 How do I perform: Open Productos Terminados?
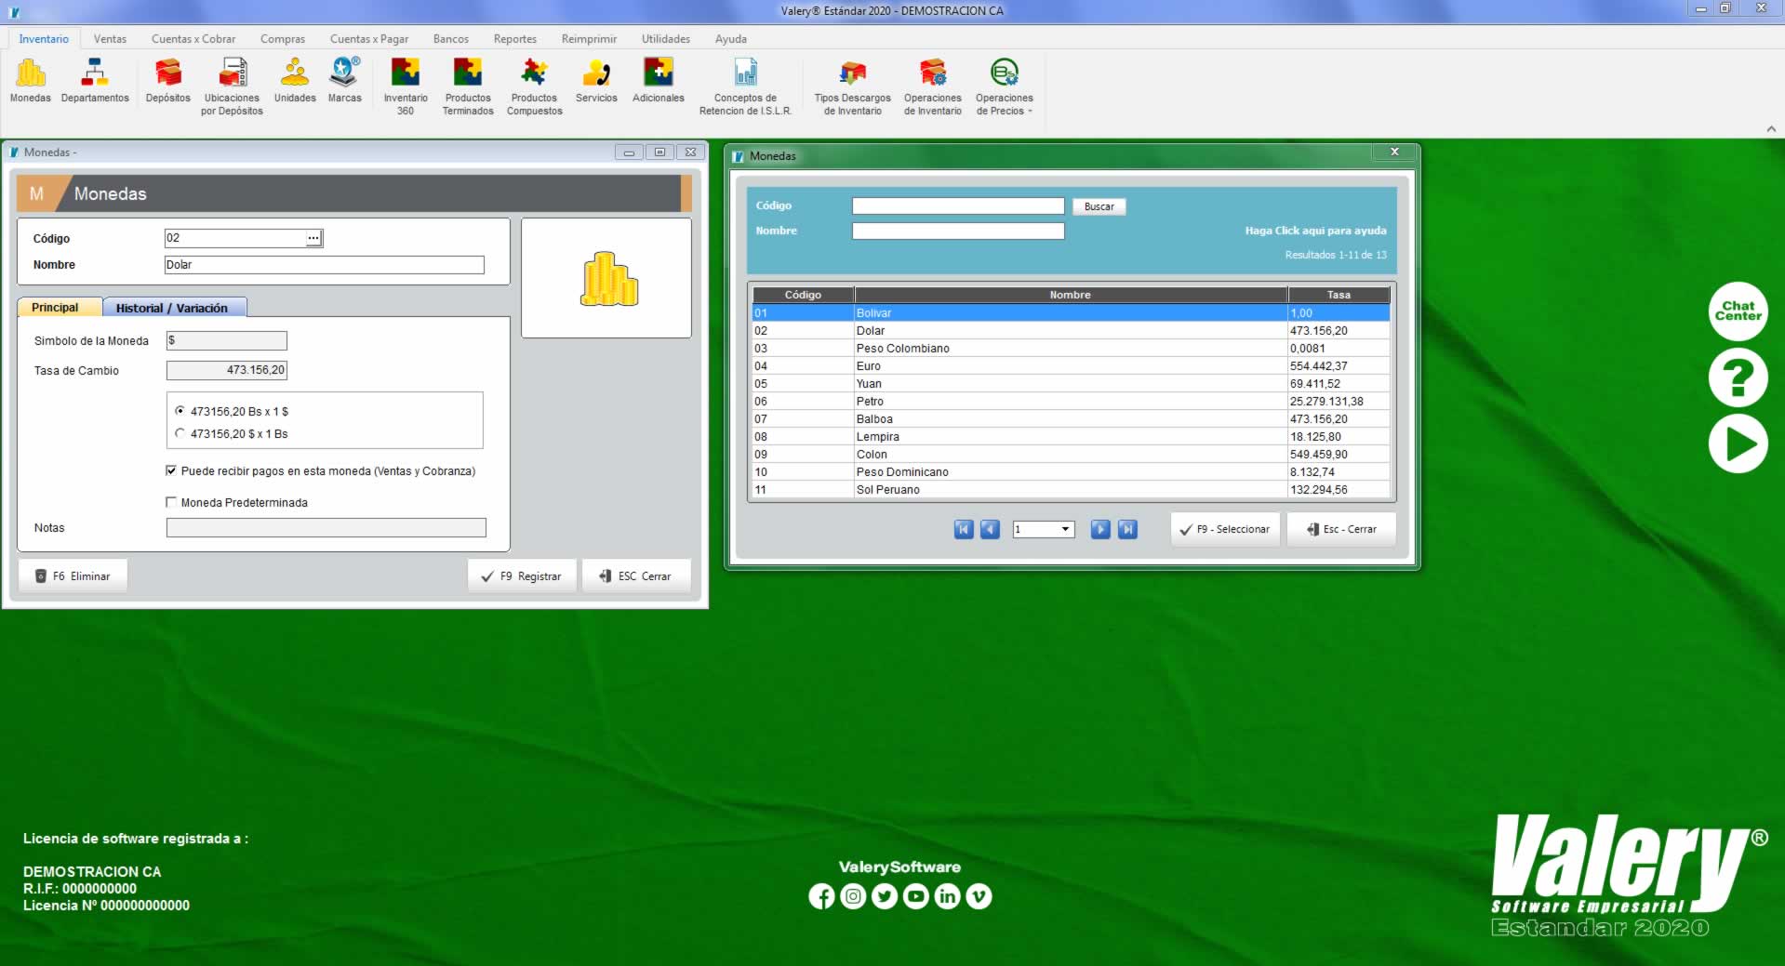pyautogui.click(x=468, y=86)
